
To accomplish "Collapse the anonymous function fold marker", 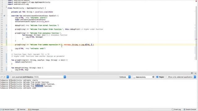I will point(7,35).
